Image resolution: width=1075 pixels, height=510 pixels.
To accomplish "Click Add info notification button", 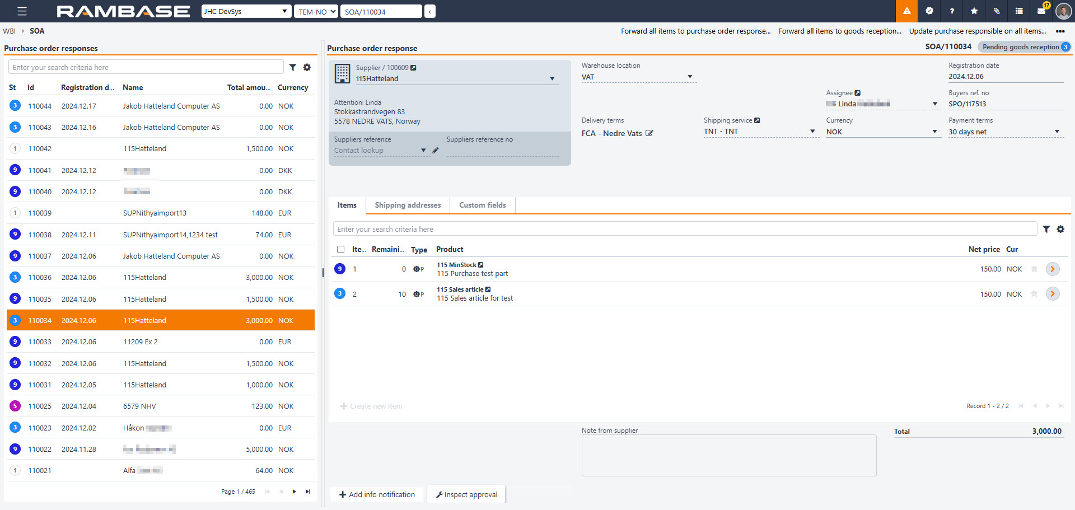I will click(377, 494).
